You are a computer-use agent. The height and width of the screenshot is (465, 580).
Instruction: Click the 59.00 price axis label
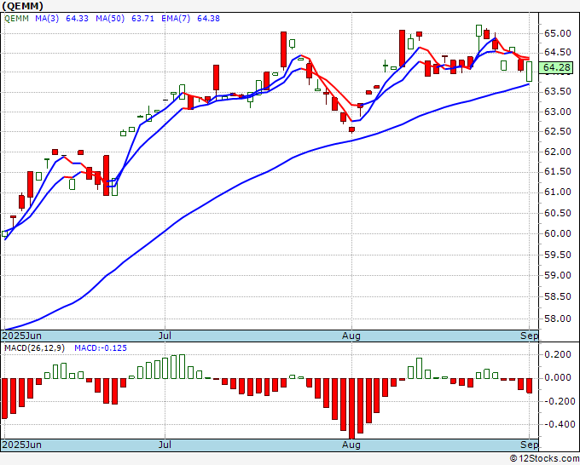pyautogui.click(x=558, y=275)
